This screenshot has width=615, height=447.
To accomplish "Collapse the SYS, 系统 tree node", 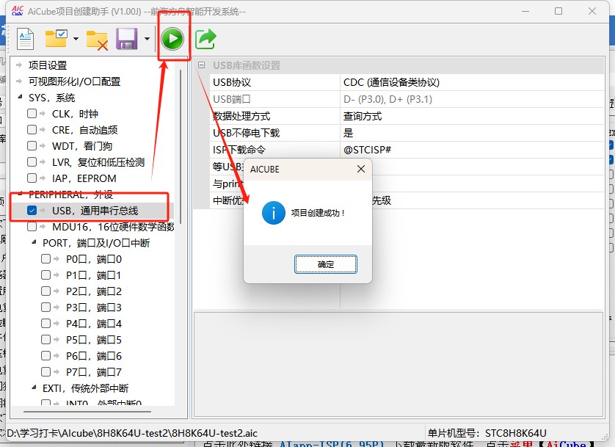I will (x=20, y=97).
